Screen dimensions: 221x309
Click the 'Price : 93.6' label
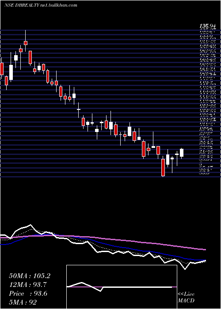pyautogui.click(x=28, y=294)
